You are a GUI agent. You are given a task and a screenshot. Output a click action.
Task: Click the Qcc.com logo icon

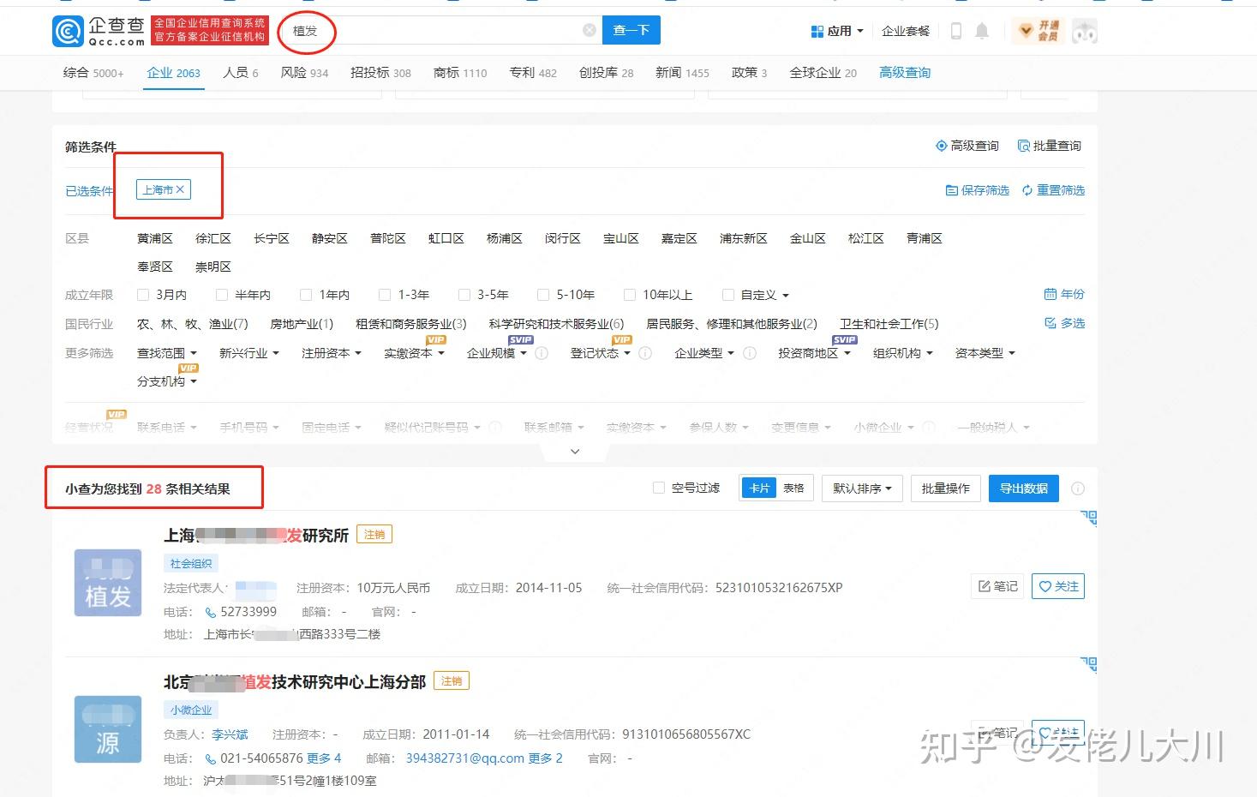68,32
